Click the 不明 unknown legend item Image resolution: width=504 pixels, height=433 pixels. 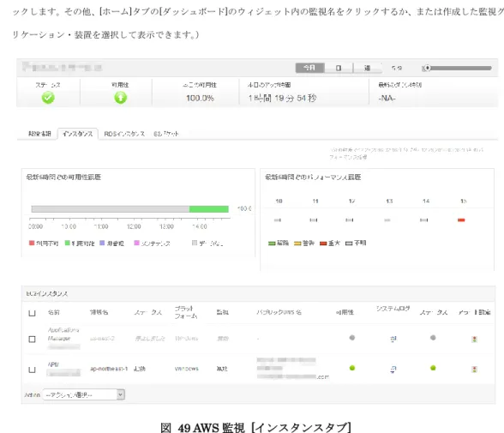[356, 243]
